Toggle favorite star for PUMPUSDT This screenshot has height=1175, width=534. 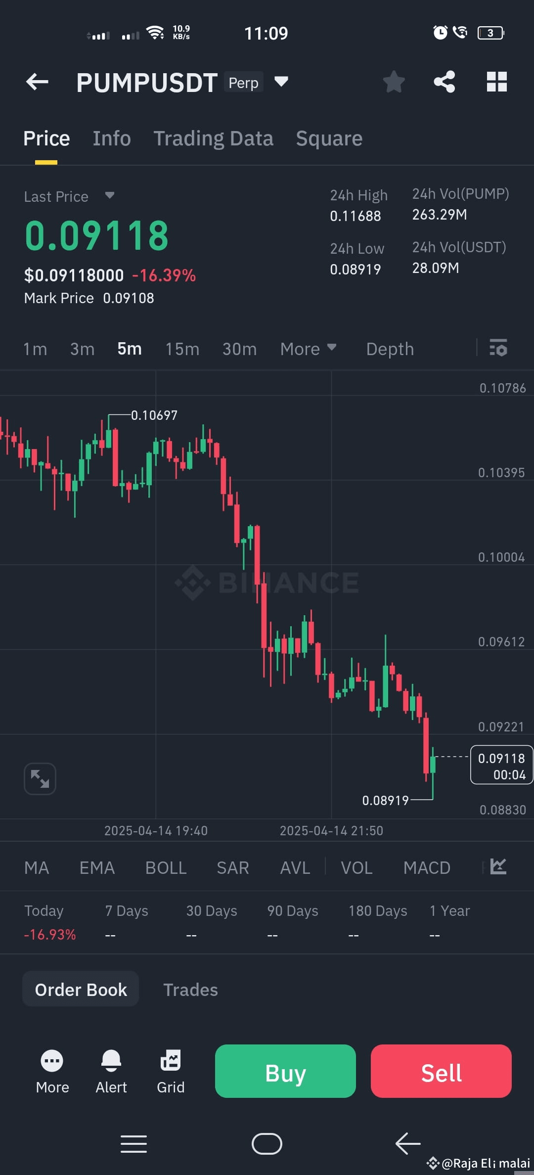(x=394, y=82)
